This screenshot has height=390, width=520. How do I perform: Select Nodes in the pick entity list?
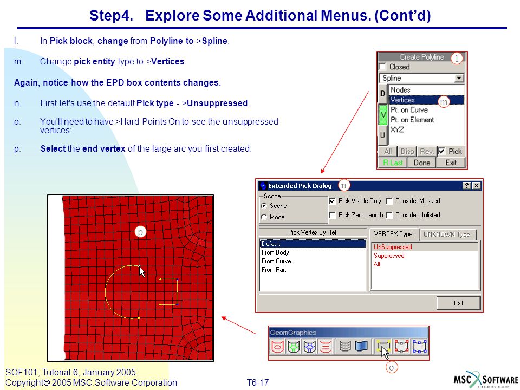[x=426, y=90]
